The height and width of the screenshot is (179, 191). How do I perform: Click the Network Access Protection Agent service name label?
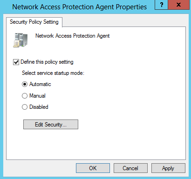pyautogui.click(x=73, y=36)
